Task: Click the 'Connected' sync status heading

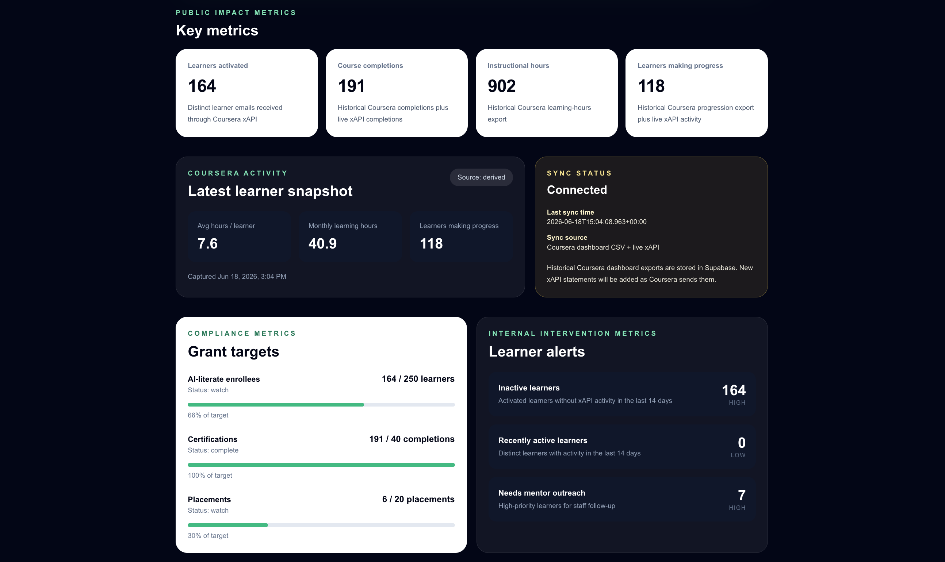Action: [x=577, y=190]
